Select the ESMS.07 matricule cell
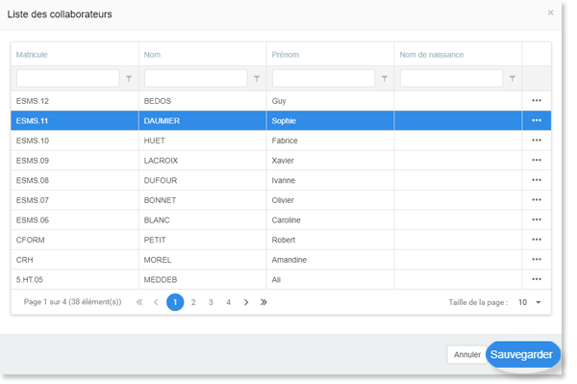The image size is (577, 384). [x=74, y=200]
